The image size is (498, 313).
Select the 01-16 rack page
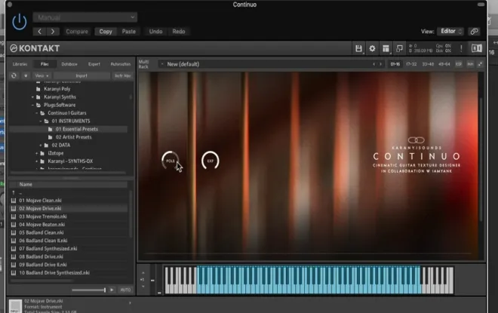[x=395, y=64]
